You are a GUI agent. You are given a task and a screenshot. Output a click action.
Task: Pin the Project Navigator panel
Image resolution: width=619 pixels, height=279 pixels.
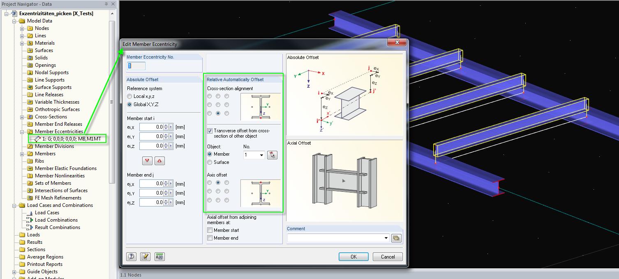(x=106, y=4)
